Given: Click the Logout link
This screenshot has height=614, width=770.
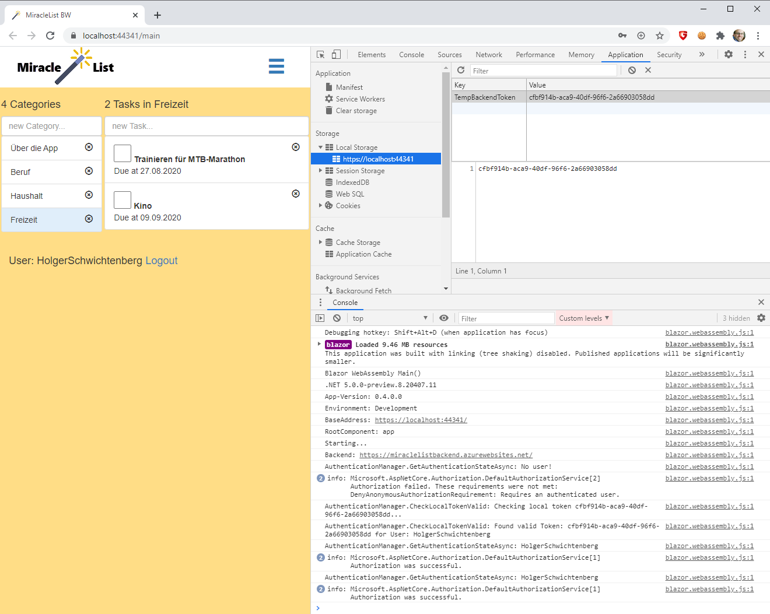Looking at the screenshot, I should click(161, 261).
